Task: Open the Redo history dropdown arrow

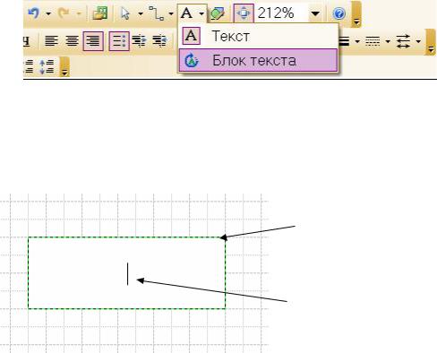Action: tap(79, 13)
